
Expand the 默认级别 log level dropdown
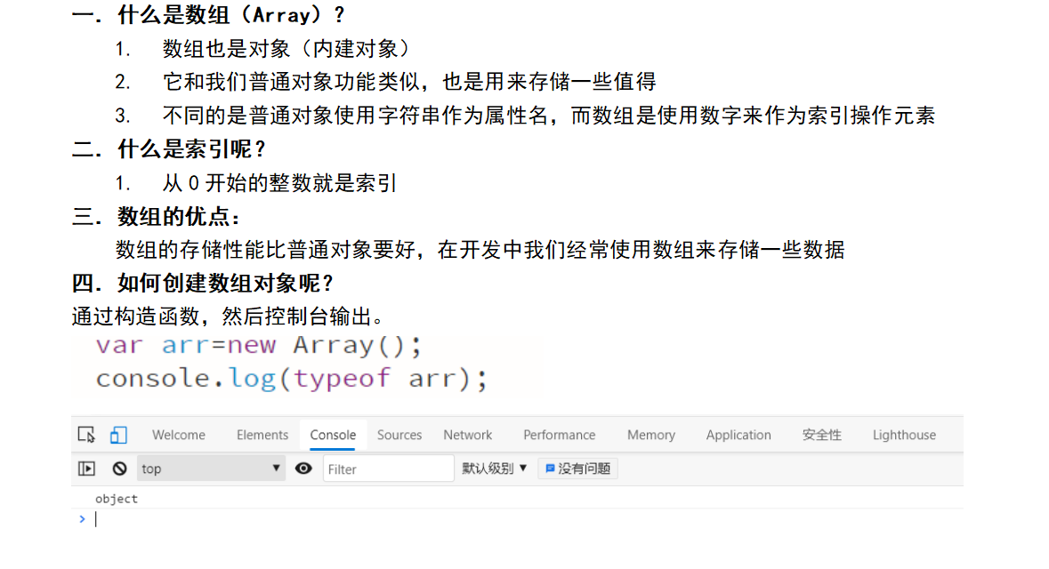(495, 469)
